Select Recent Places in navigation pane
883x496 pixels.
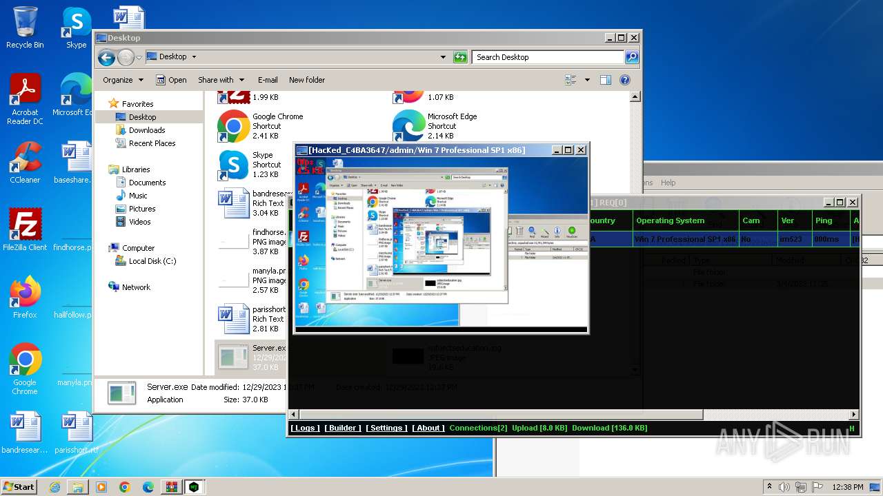point(152,143)
